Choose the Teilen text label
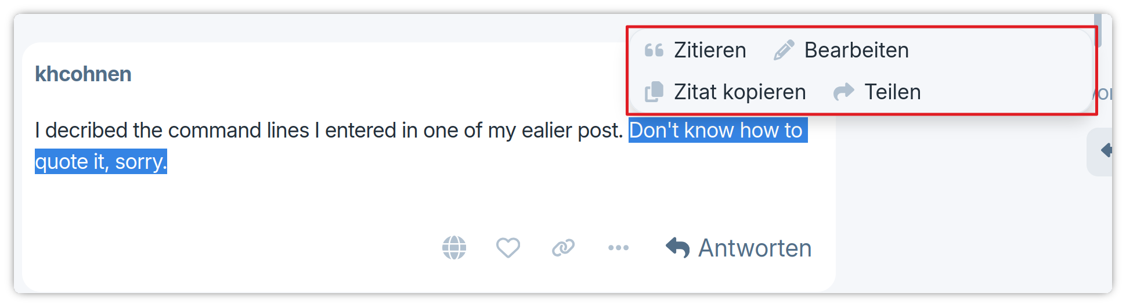 pos(892,92)
